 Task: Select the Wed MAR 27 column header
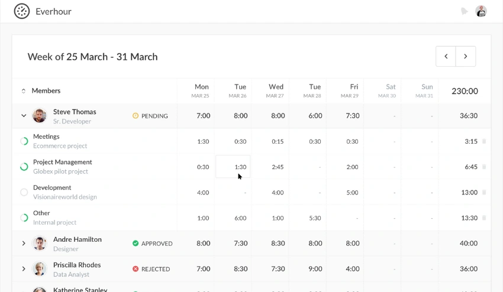275,90
